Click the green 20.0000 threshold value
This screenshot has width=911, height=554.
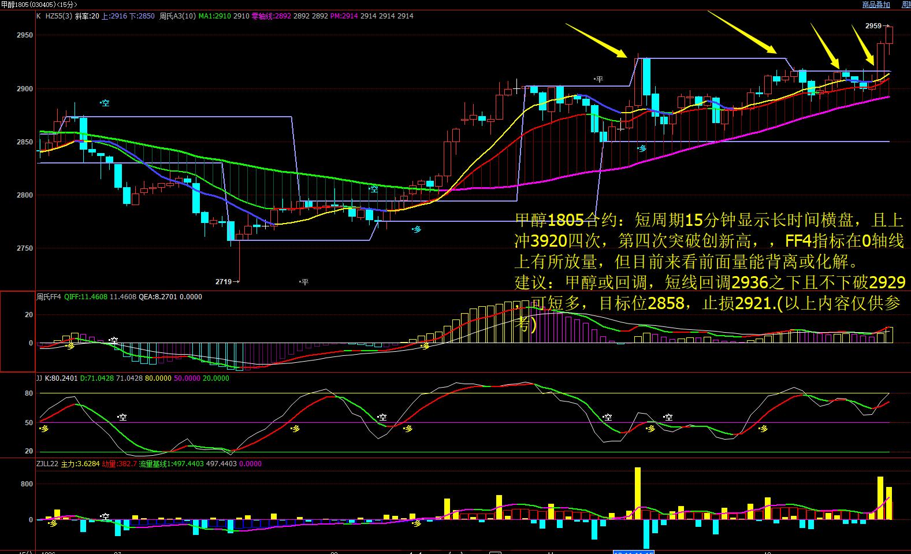click(215, 378)
